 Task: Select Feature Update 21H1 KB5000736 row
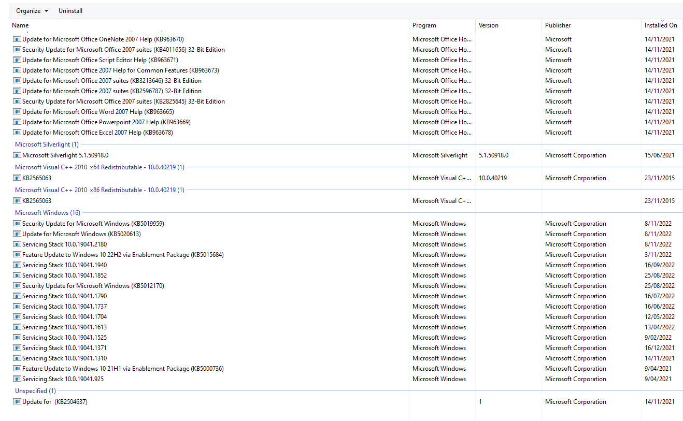click(346, 369)
